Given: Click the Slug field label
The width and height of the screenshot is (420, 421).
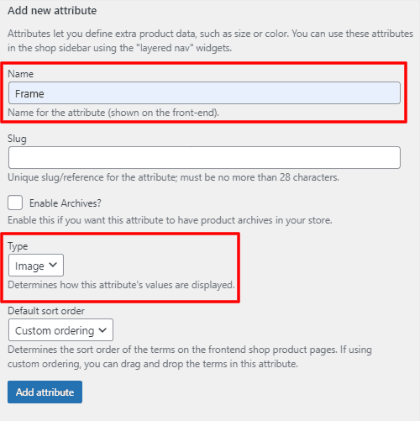Looking at the screenshot, I should (17, 139).
